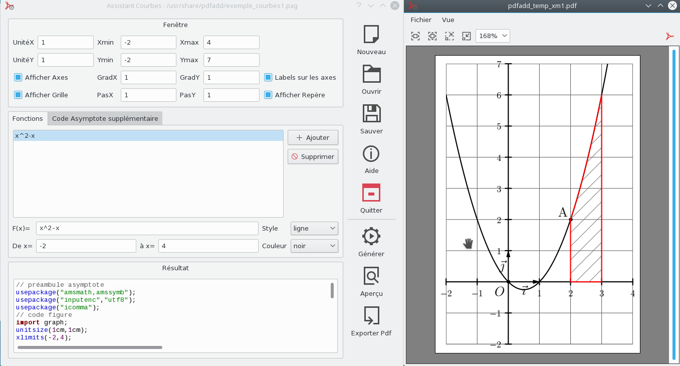Open the Fichier menu in PDF viewer

[420, 20]
